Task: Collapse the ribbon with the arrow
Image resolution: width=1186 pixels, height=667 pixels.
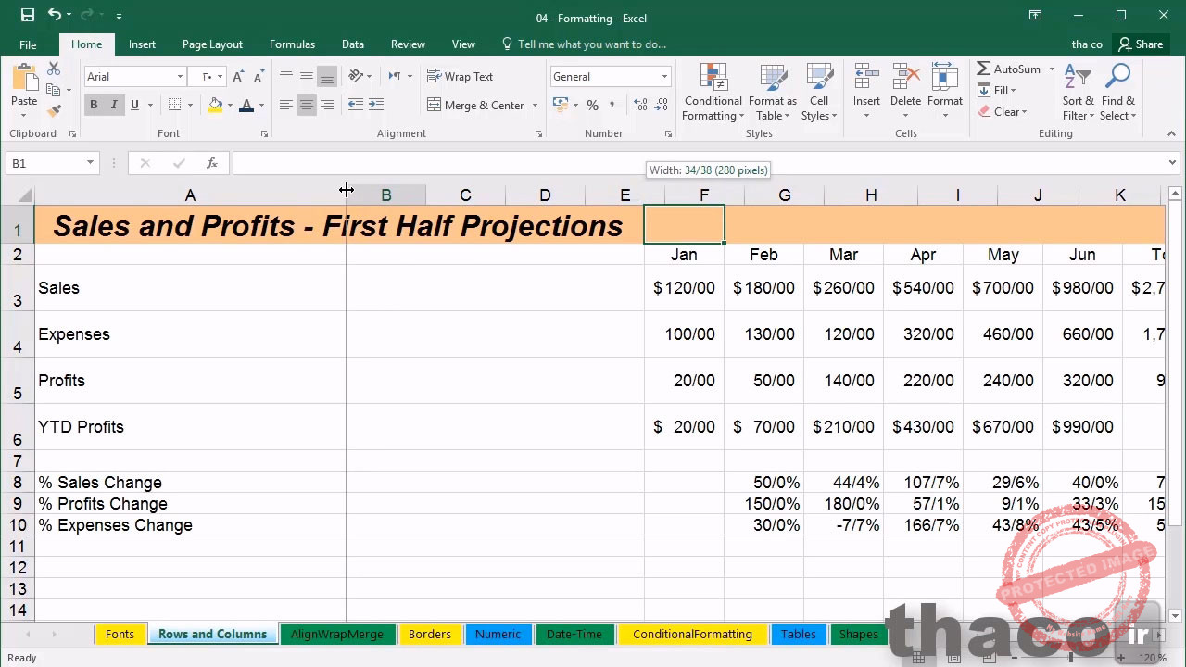Action: [1171, 134]
